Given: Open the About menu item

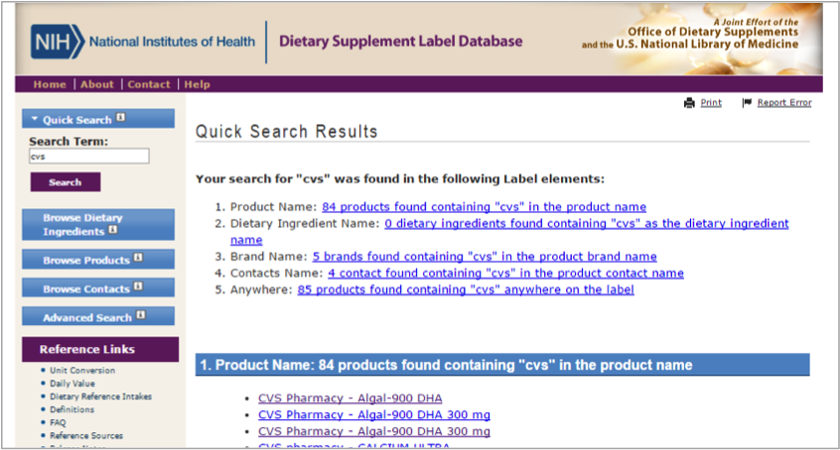Looking at the screenshot, I should click(97, 84).
